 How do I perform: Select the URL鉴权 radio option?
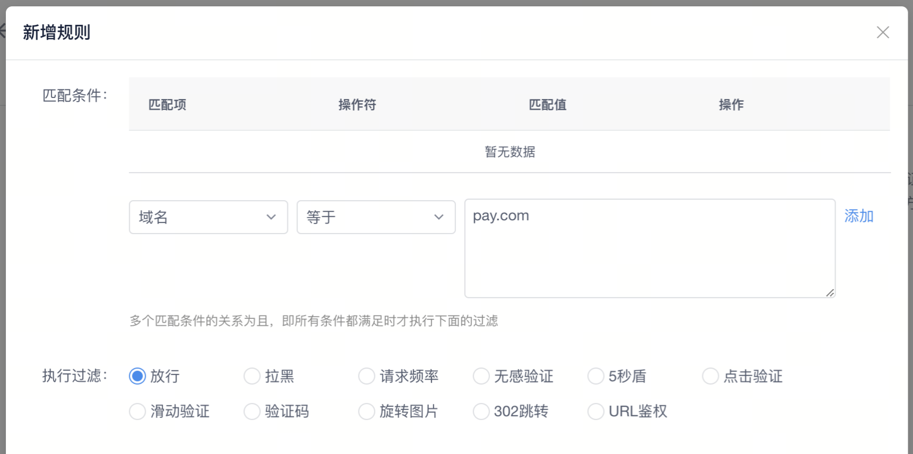596,411
